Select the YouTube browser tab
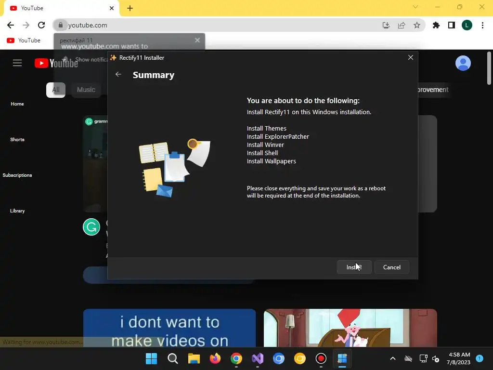The image size is (493, 370). pyautogui.click(x=61, y=8)
